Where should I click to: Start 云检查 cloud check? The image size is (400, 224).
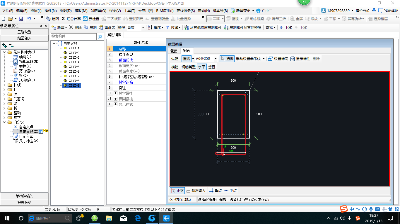coord(91,19)
